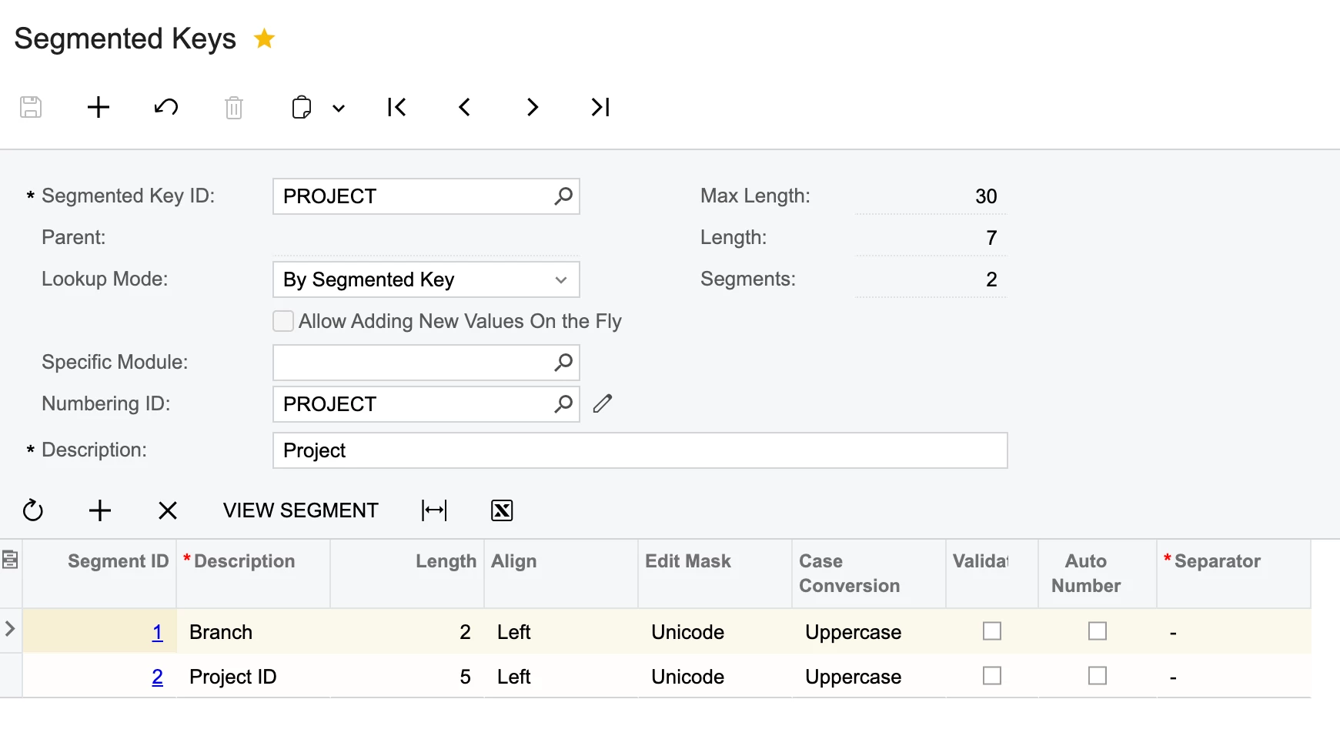Expand the clipboard menu arrow
The image size is (1340, 746).
pos(339,108)
